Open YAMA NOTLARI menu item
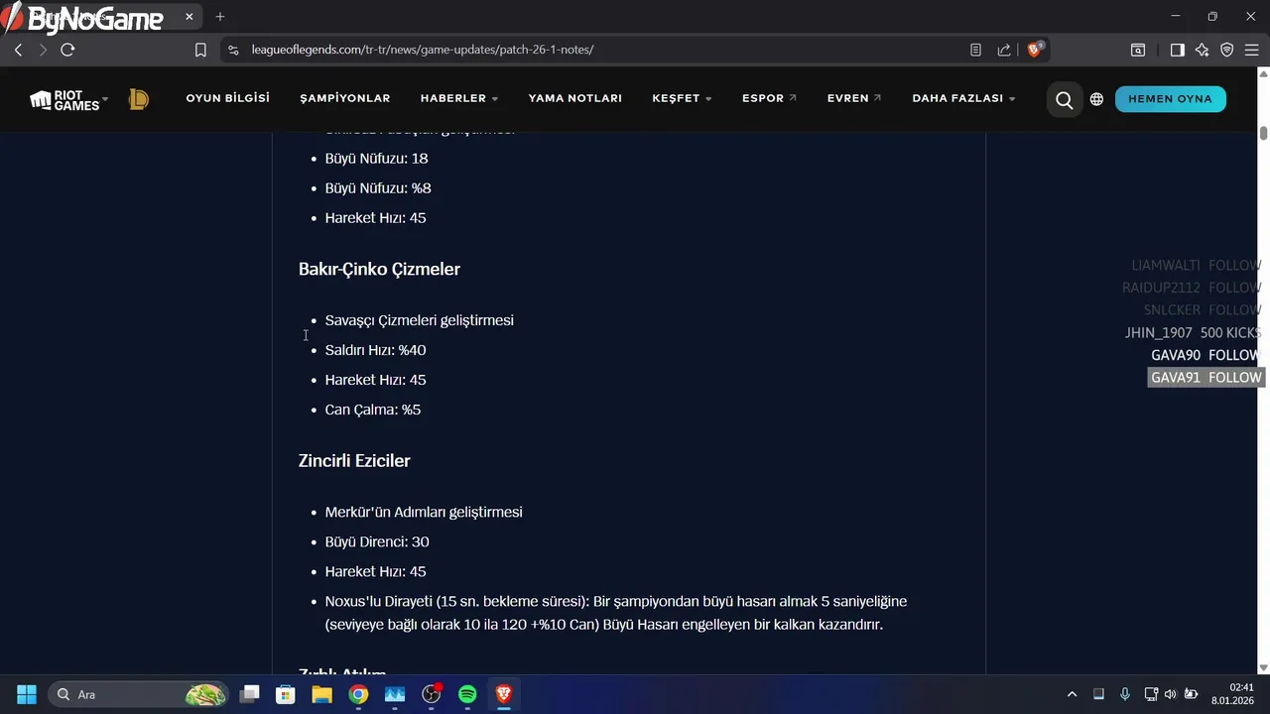Screen dimensions: 1270x714 click(x=575, y=98)
